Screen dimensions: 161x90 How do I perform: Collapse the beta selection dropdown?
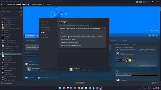pyautogui.click(x=83, y=28)
